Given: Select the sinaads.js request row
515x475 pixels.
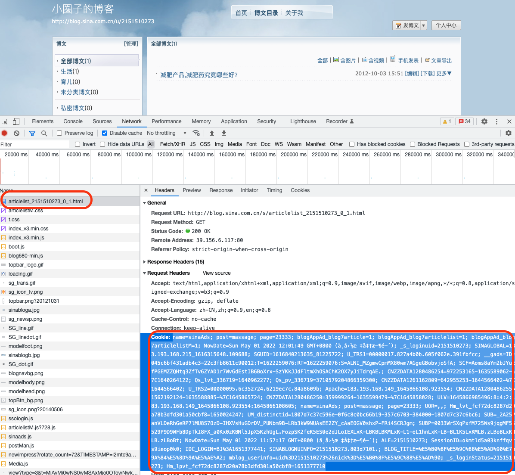Looking at the screenshot, I should [x=70, y=437].
